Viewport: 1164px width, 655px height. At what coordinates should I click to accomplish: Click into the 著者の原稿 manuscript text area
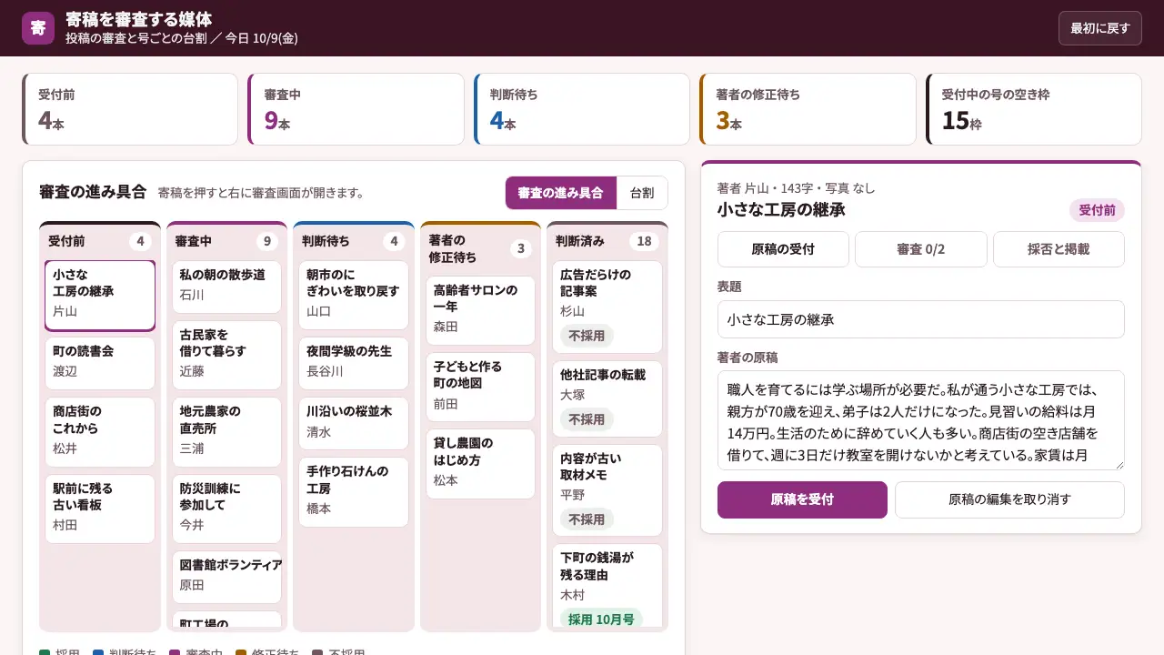click(921, 420)
